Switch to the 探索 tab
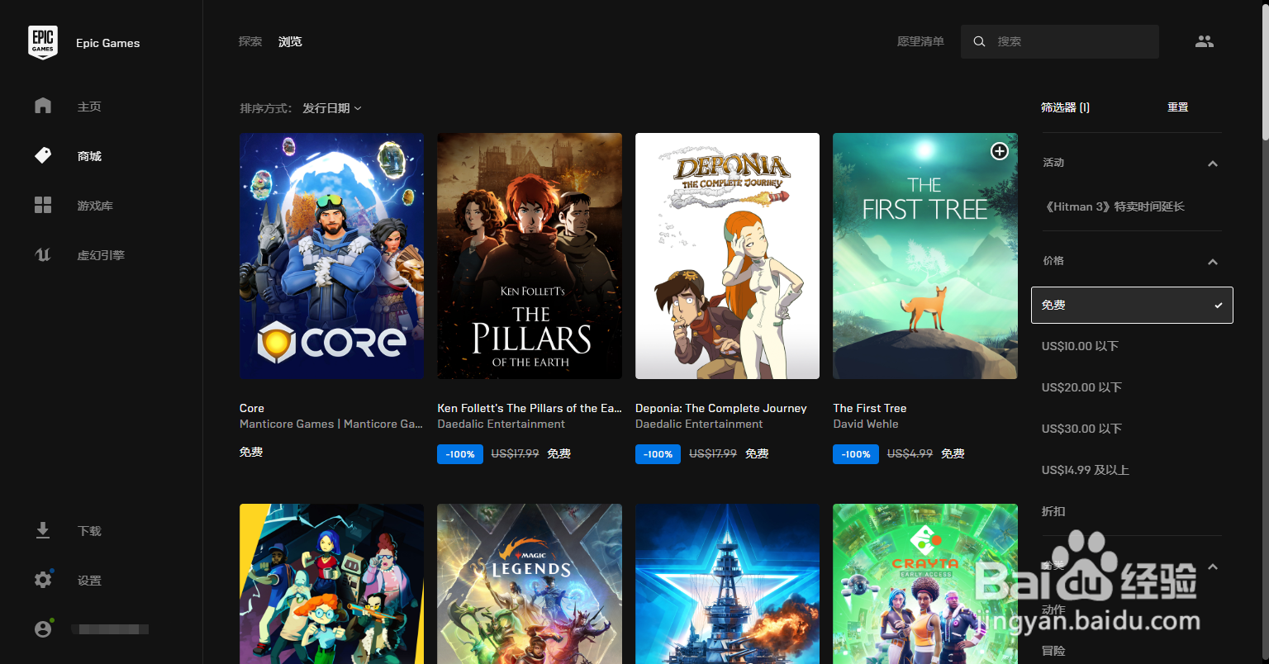1269x664 pixels. pos(250,41)
